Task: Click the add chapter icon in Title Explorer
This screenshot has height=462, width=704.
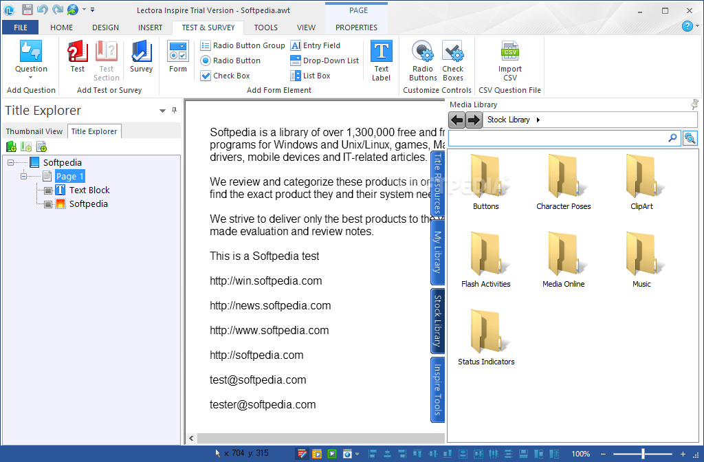Action: click(x=11, y=146)
